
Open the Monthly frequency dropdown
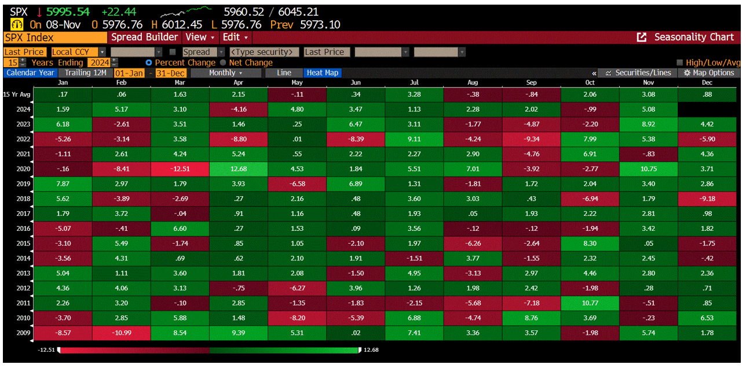point(225,73)
